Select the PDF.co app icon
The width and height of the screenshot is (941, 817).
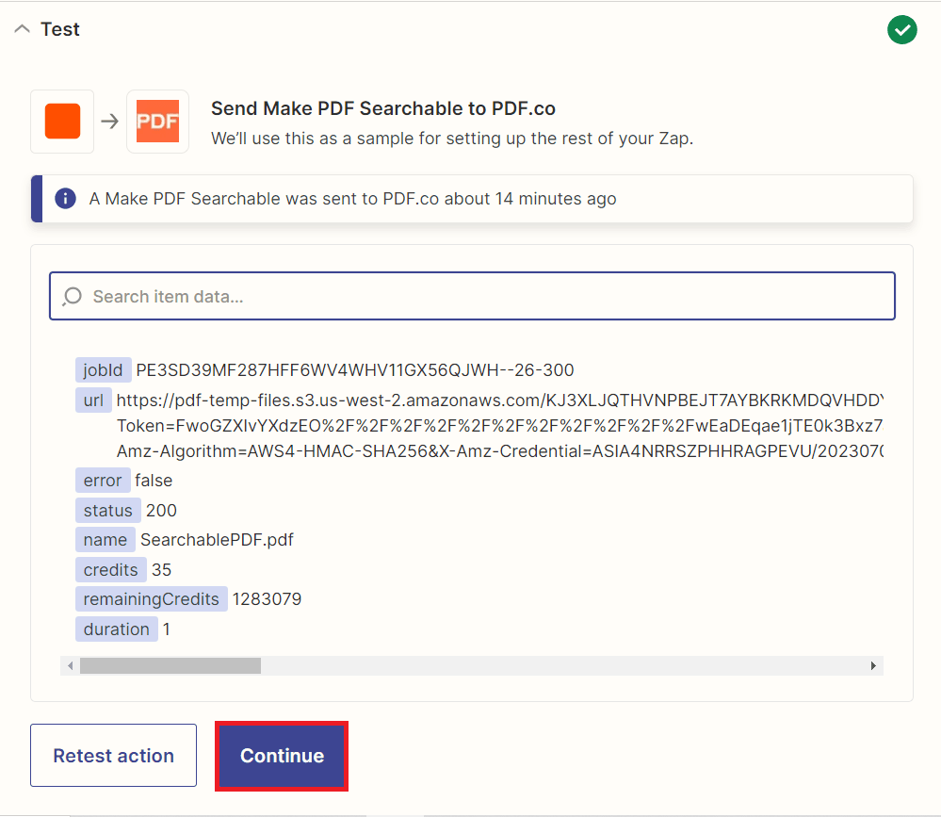157,121
